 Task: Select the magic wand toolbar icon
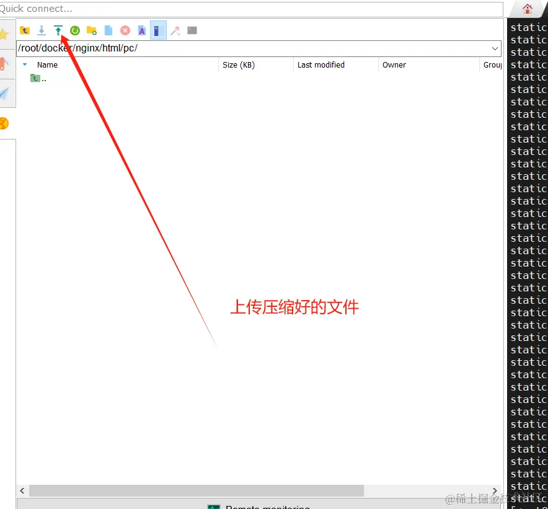175,30
